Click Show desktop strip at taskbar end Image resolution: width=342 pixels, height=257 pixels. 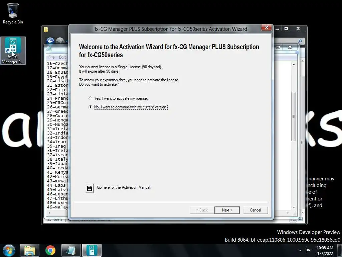[340, 250]
